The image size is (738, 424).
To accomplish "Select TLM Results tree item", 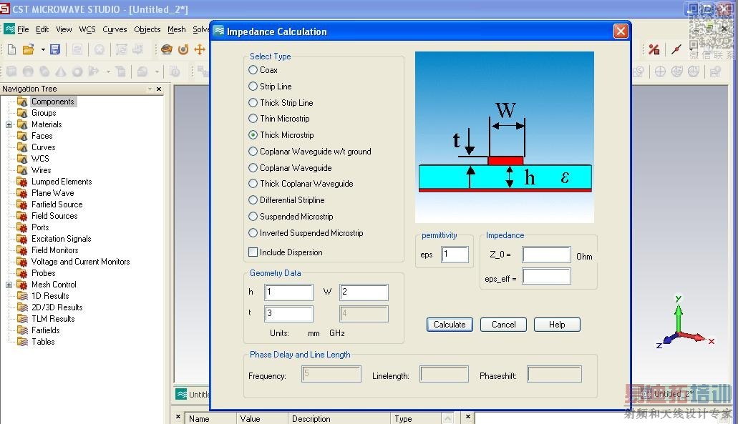I will [x=53, y=319].
